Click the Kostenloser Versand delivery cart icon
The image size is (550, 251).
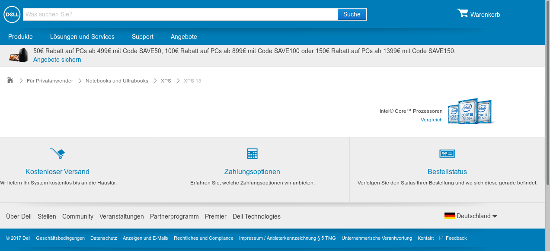[57, 153]
